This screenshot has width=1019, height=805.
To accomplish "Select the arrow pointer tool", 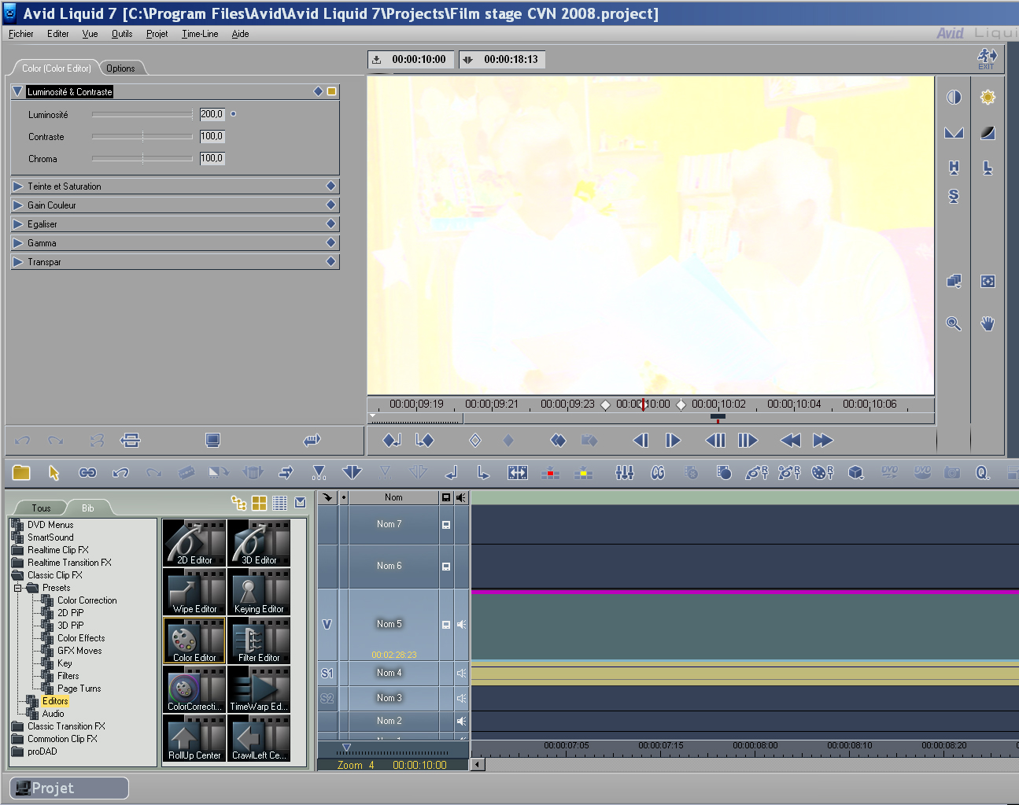I will pyautogui.click(x=54, y=472).
